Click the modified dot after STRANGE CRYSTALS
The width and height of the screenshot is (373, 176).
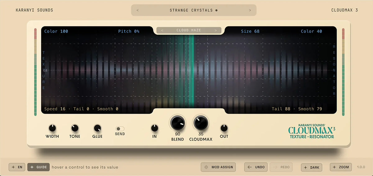pos(217,10)
